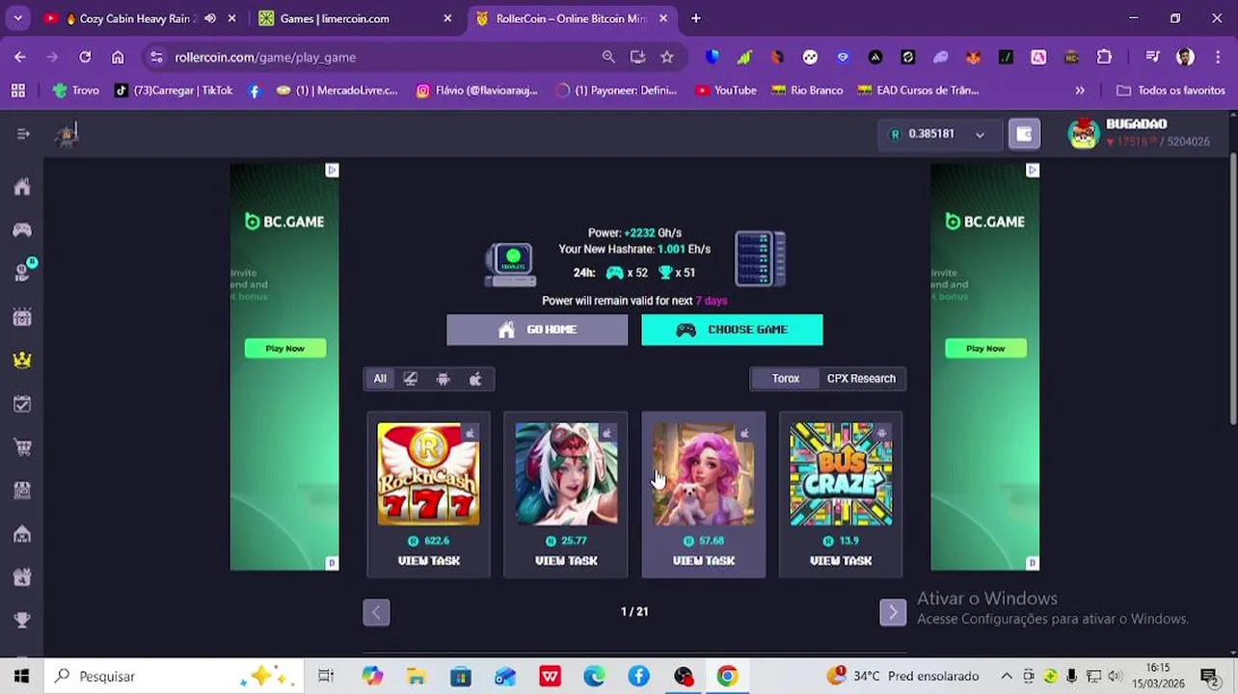Click the page vertical scrollbar
The width and height of the screenshot is (1238, 694).
click(x=1231, y=289)
